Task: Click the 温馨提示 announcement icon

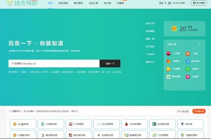Action: point(10,111)
